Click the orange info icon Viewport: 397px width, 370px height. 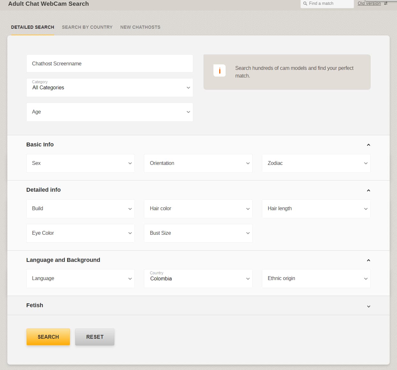220,70
